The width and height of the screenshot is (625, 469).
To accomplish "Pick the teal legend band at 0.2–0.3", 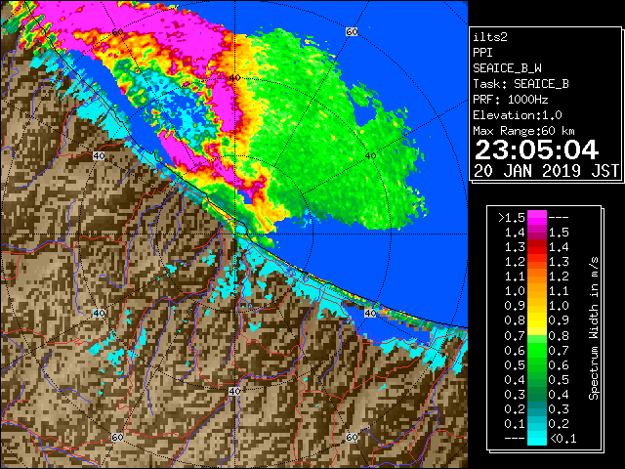I will [537, 408].
